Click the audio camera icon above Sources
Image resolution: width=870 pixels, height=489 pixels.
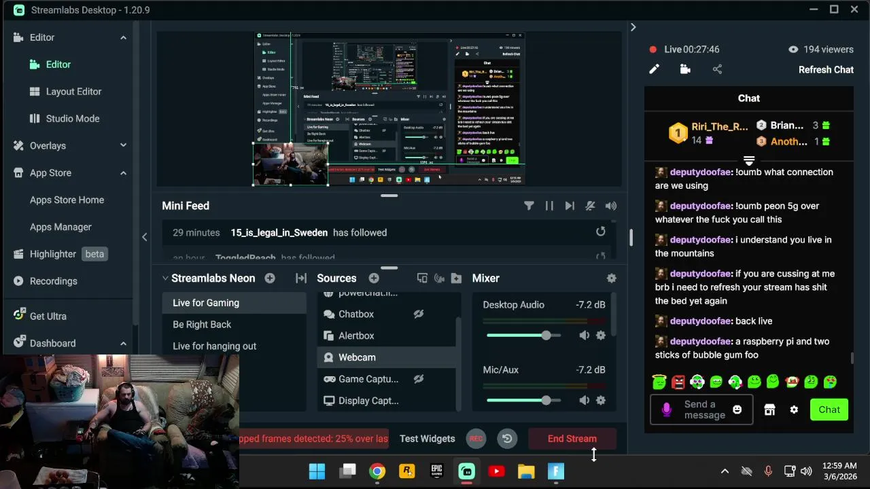click(x=439, y=278)
